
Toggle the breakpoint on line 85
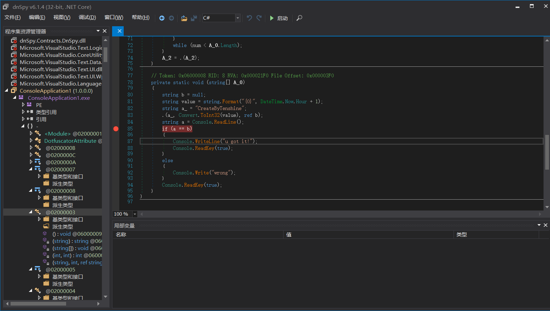point(116,129)
